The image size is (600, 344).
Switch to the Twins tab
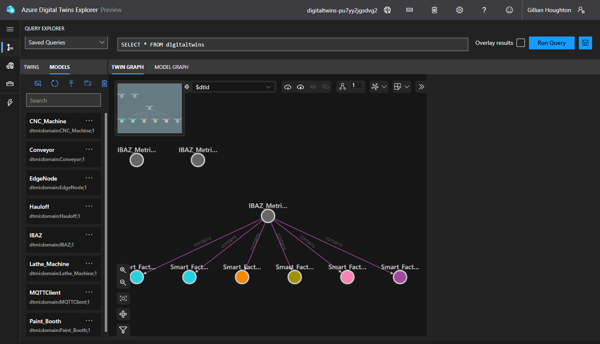tap(32, 67)
